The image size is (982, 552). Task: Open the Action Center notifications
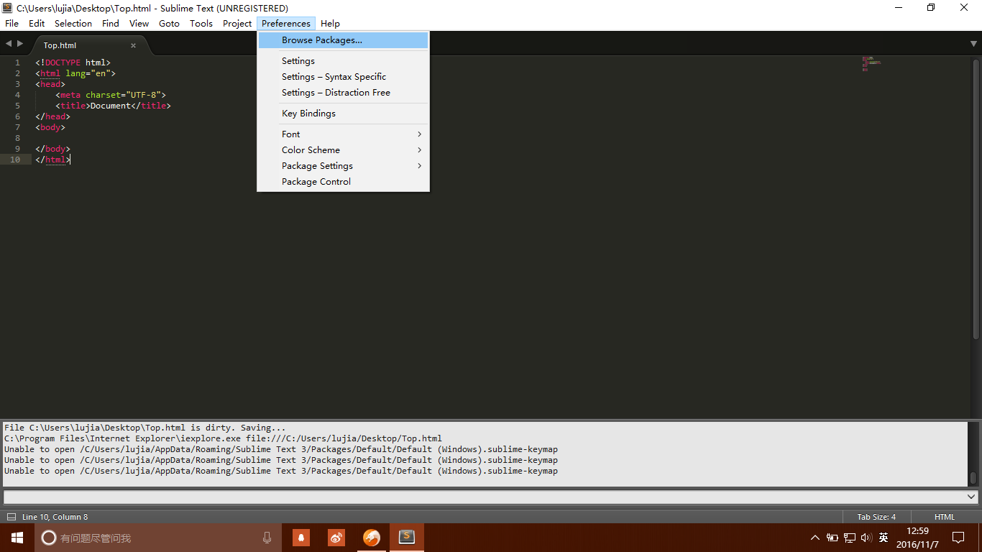click(958, 538)
